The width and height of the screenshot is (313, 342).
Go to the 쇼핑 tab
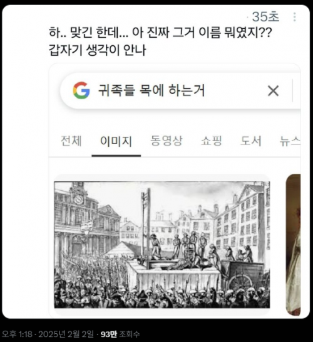[x=211, y=141]
